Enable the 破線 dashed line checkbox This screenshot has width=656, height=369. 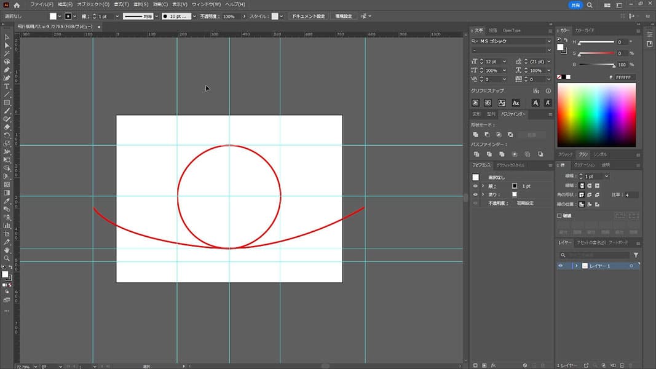click(559, 216)
